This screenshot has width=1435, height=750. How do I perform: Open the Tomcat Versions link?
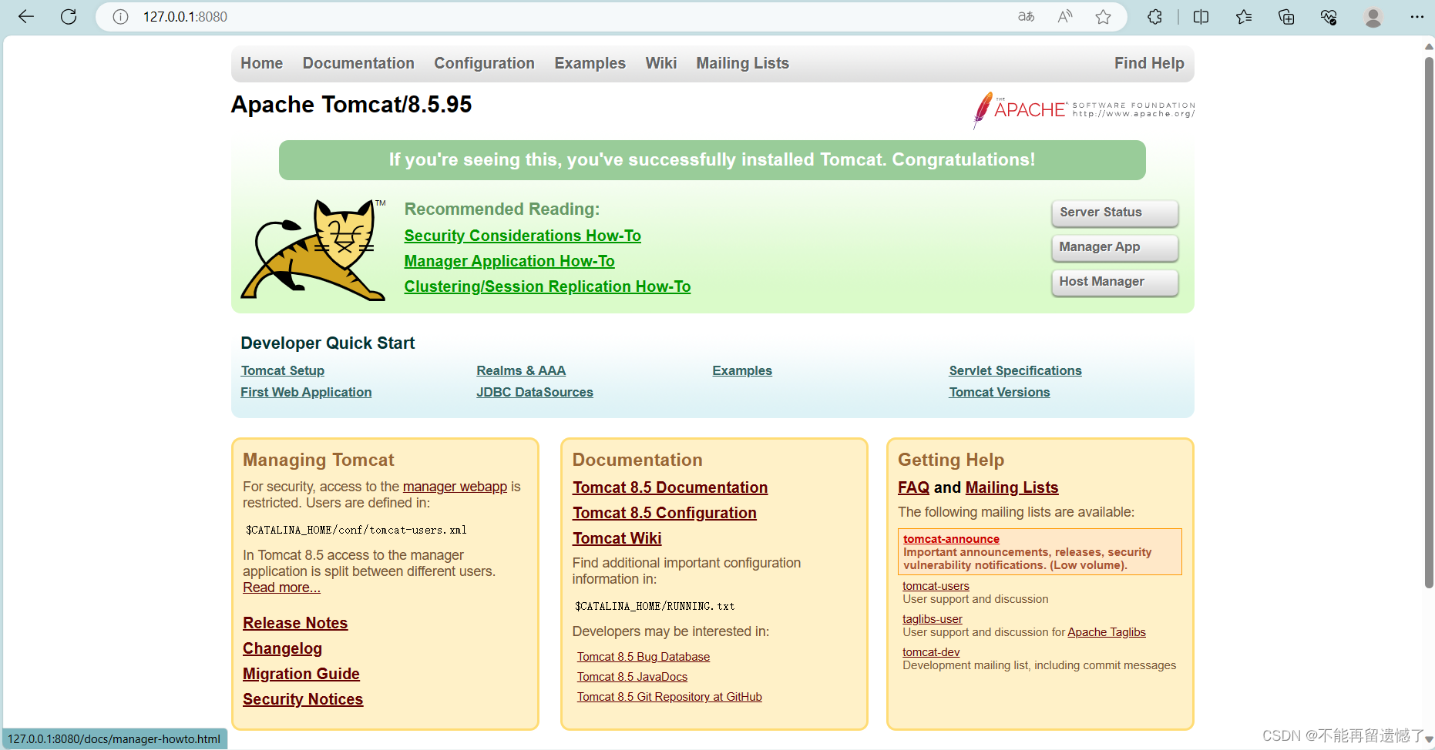1000,392
